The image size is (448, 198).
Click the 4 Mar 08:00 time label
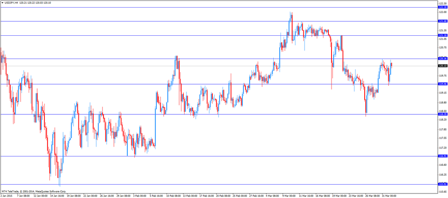273,196
